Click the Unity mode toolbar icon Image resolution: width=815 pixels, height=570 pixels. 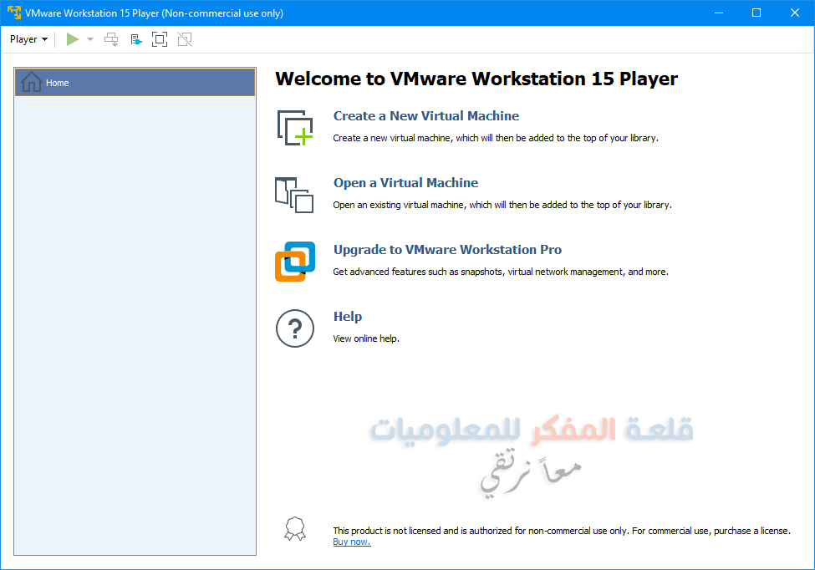pos(185,39)
